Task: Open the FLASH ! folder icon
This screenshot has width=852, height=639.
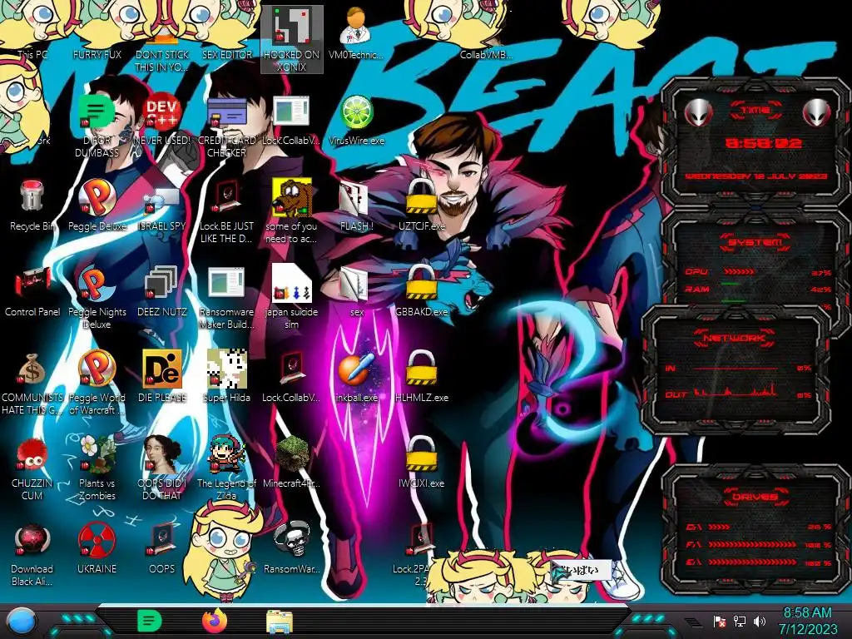Action: click(x=356, y=206)
